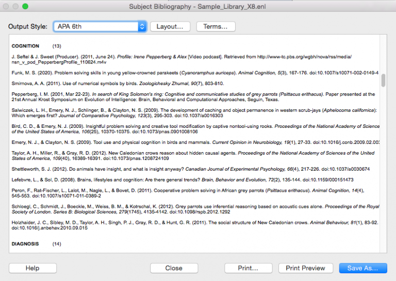Click the Print... button
The image size is (396, 281).
pos(248,268)
